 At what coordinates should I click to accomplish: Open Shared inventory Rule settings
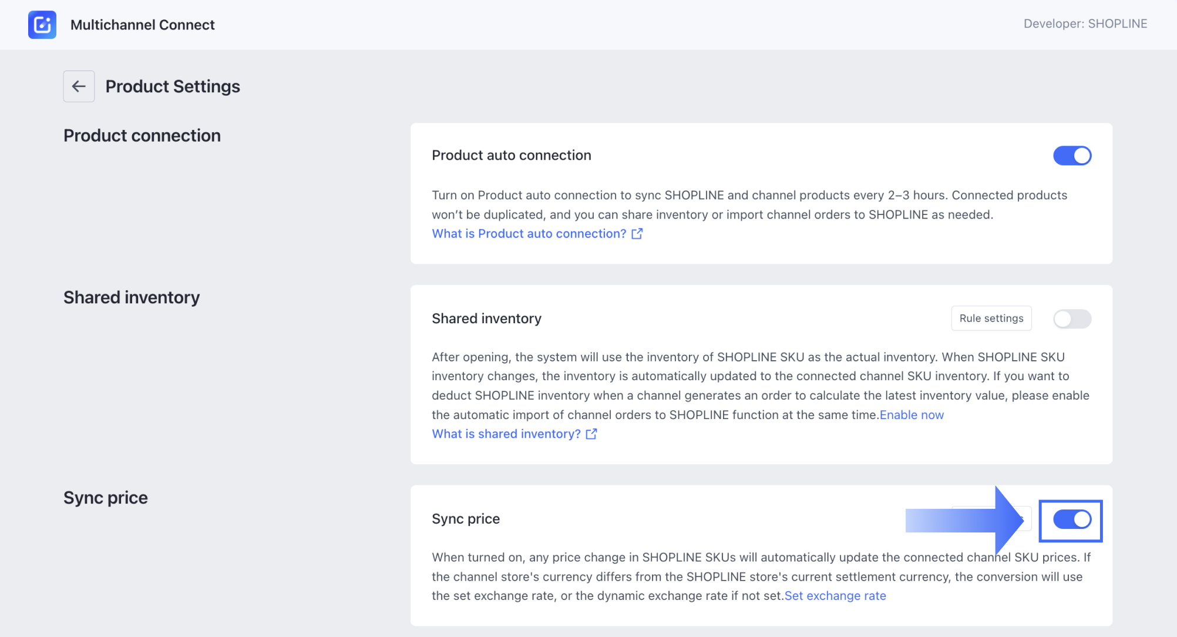click(x=991, y=318)
